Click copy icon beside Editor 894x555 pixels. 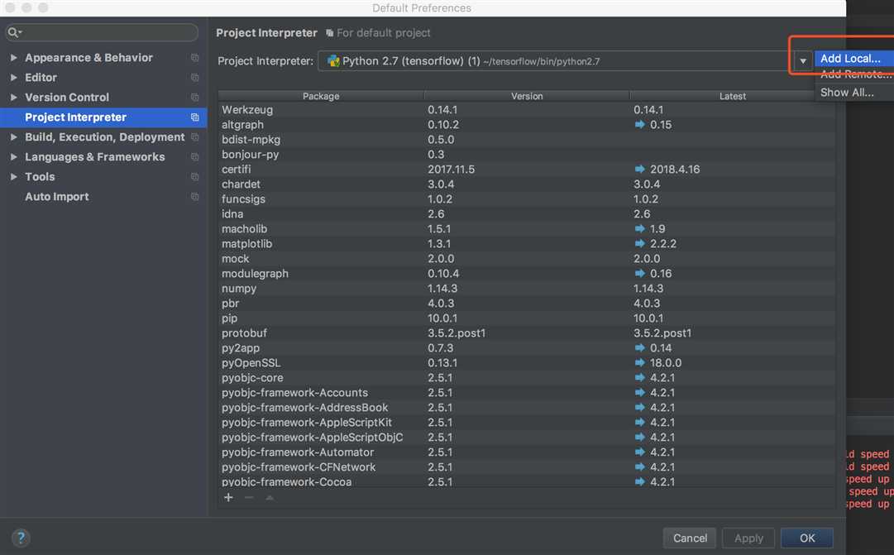(x=194, y=78)
